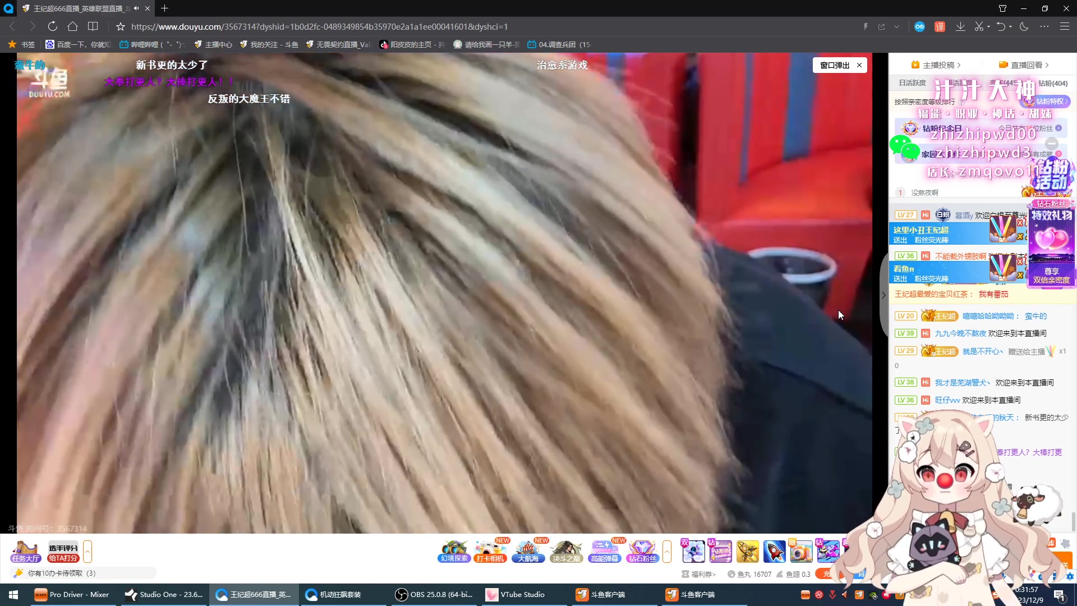The image size is (1077, 606).
Task: Click username 九九今晚不熬夜 in chat
Action: click(960, 333)
